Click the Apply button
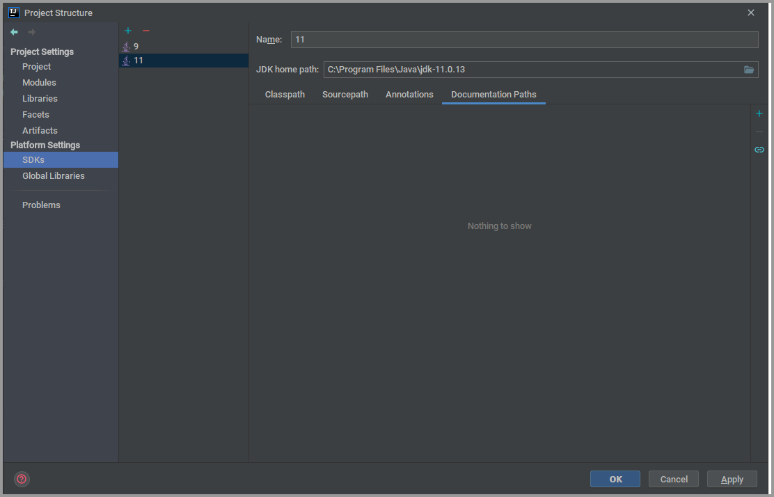The image size is (774, 497). (732, 479)
